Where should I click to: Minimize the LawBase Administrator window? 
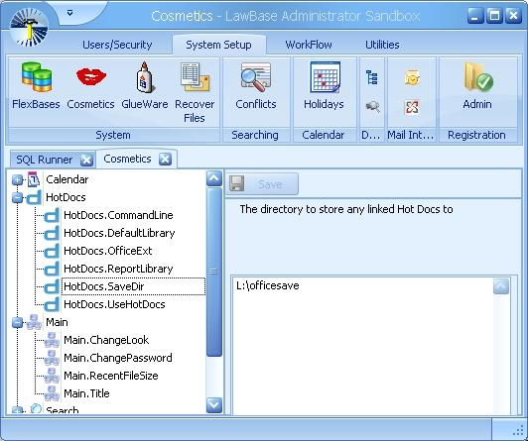tap(475, 16)
